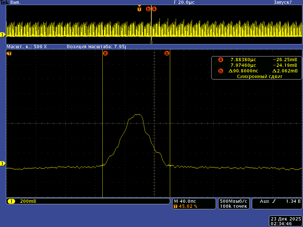Click the Масшт. к.: 500 X zoom factor label
303x227 pixels.
pyautogui.click(x=27, y=47)
